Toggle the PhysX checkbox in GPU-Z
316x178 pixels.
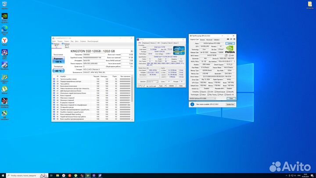(218, 94)
